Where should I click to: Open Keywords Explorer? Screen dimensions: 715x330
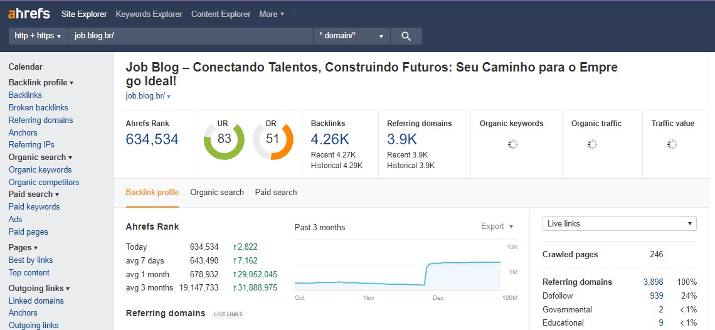pyautogui.click(x=149, y=14)
